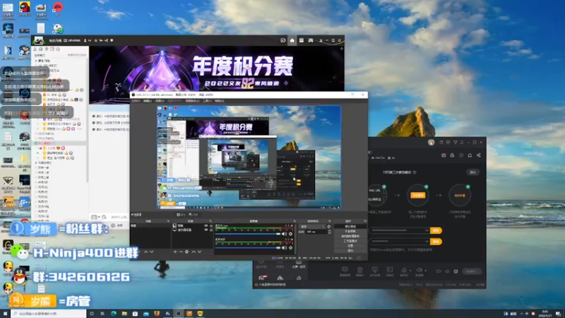Toggle lock of first OBS source
Viewport: 565px width, 318px height.
211,225
